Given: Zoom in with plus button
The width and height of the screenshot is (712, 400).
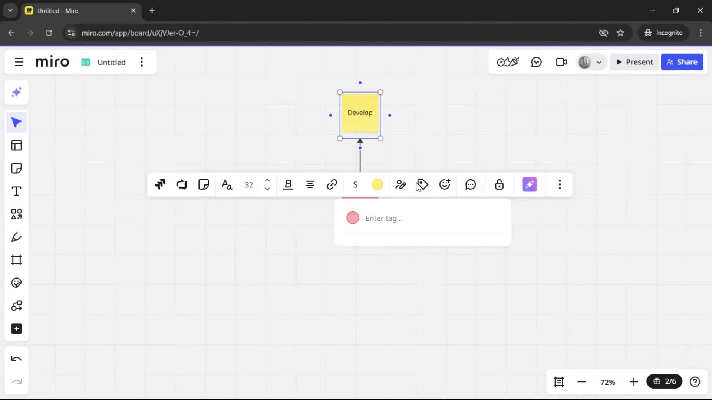Looking at the screenshot, I should (x=634, y=382).
